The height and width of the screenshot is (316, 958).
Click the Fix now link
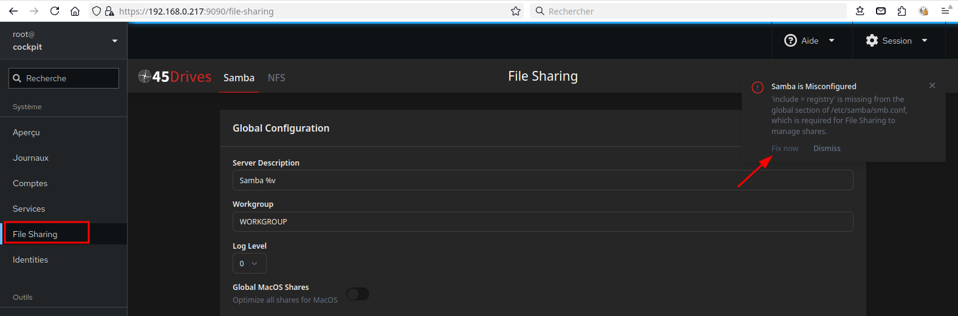point(784,149)
